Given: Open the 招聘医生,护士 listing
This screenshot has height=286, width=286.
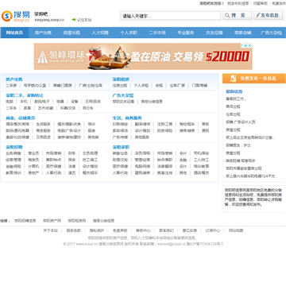Looking at the screenshot, I should (238, 145).
